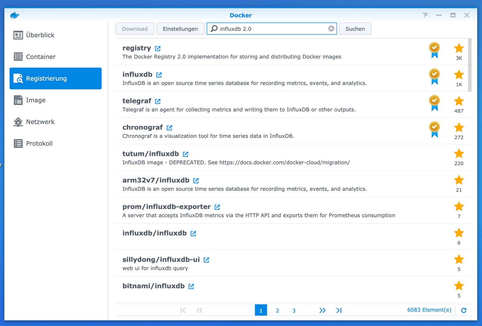Viewport: 482px width, 326px height.
Task: Open external link icon next to telegraf
Action: [x=158, y=101]
